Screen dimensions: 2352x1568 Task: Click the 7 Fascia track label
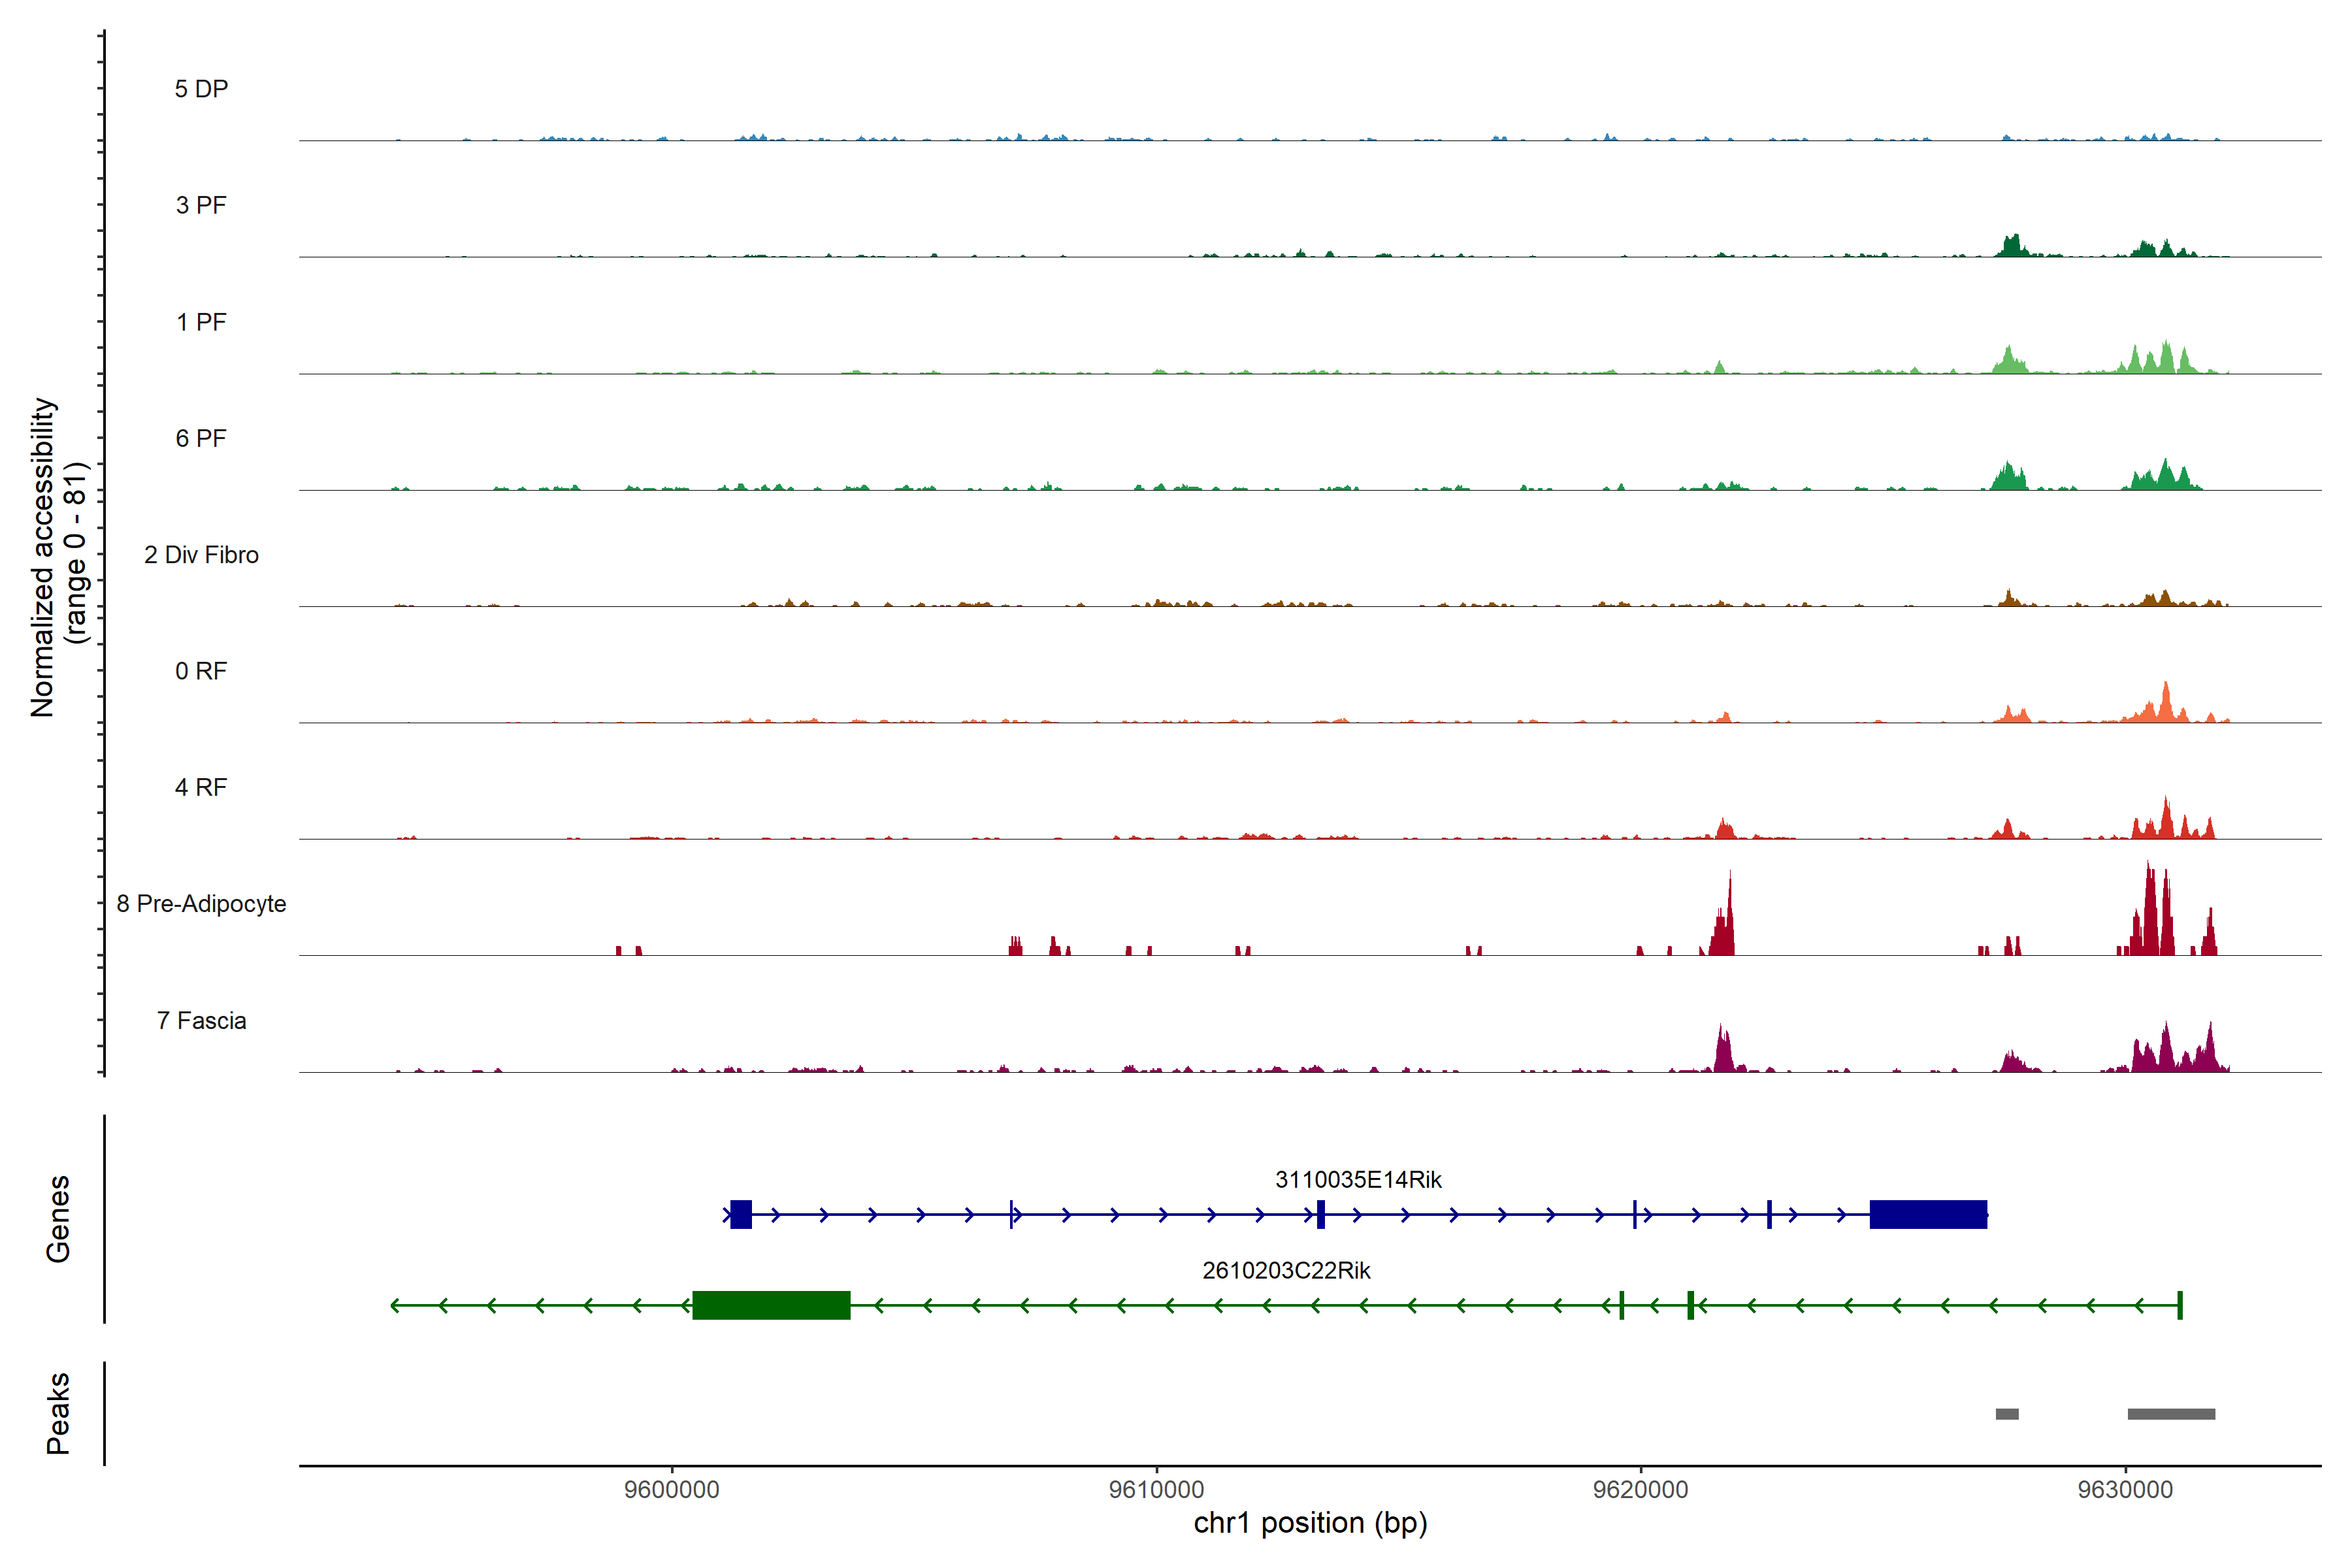pyautogui.click(x=201, y=1020)
